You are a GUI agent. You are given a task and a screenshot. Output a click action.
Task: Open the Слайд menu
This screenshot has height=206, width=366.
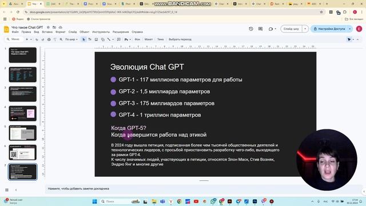(73, 32)
